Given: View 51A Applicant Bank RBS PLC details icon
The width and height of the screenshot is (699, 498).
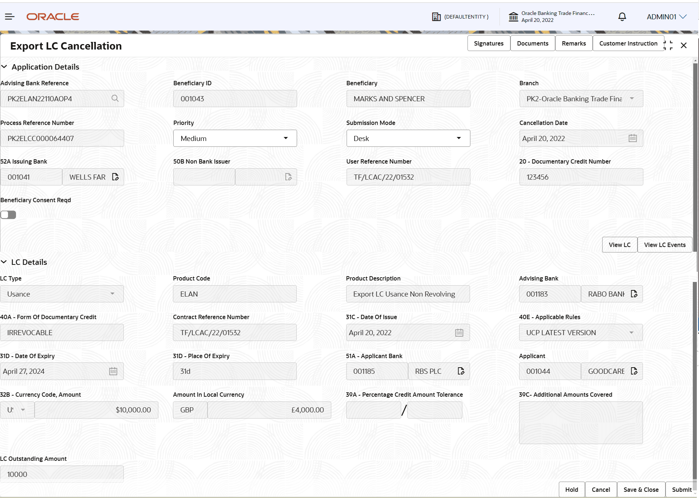Looking at the screenshot, I should pyautogui.click(x=461, y=371).
